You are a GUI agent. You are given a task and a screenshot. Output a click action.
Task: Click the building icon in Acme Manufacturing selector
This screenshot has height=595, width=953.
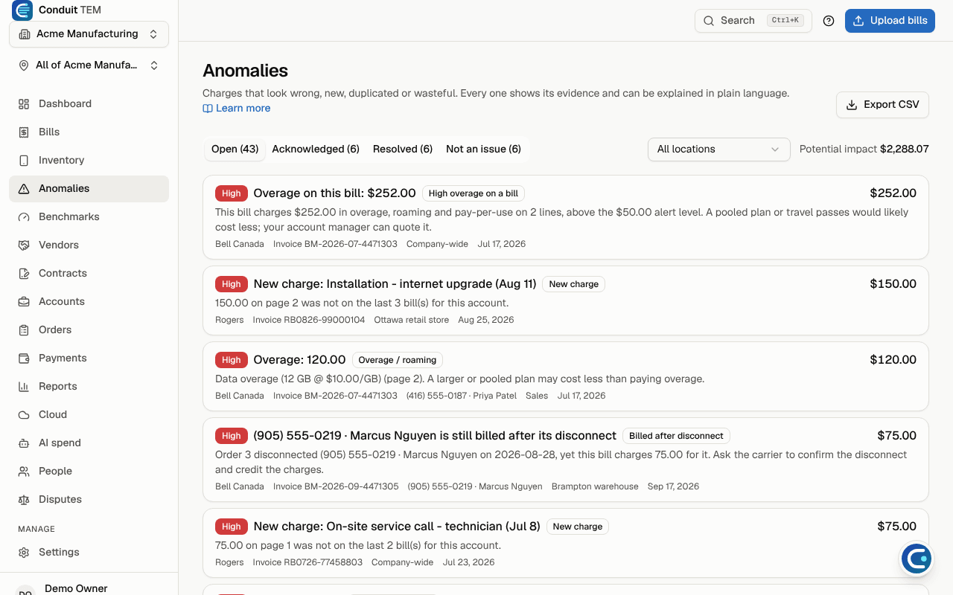(25, 34)
